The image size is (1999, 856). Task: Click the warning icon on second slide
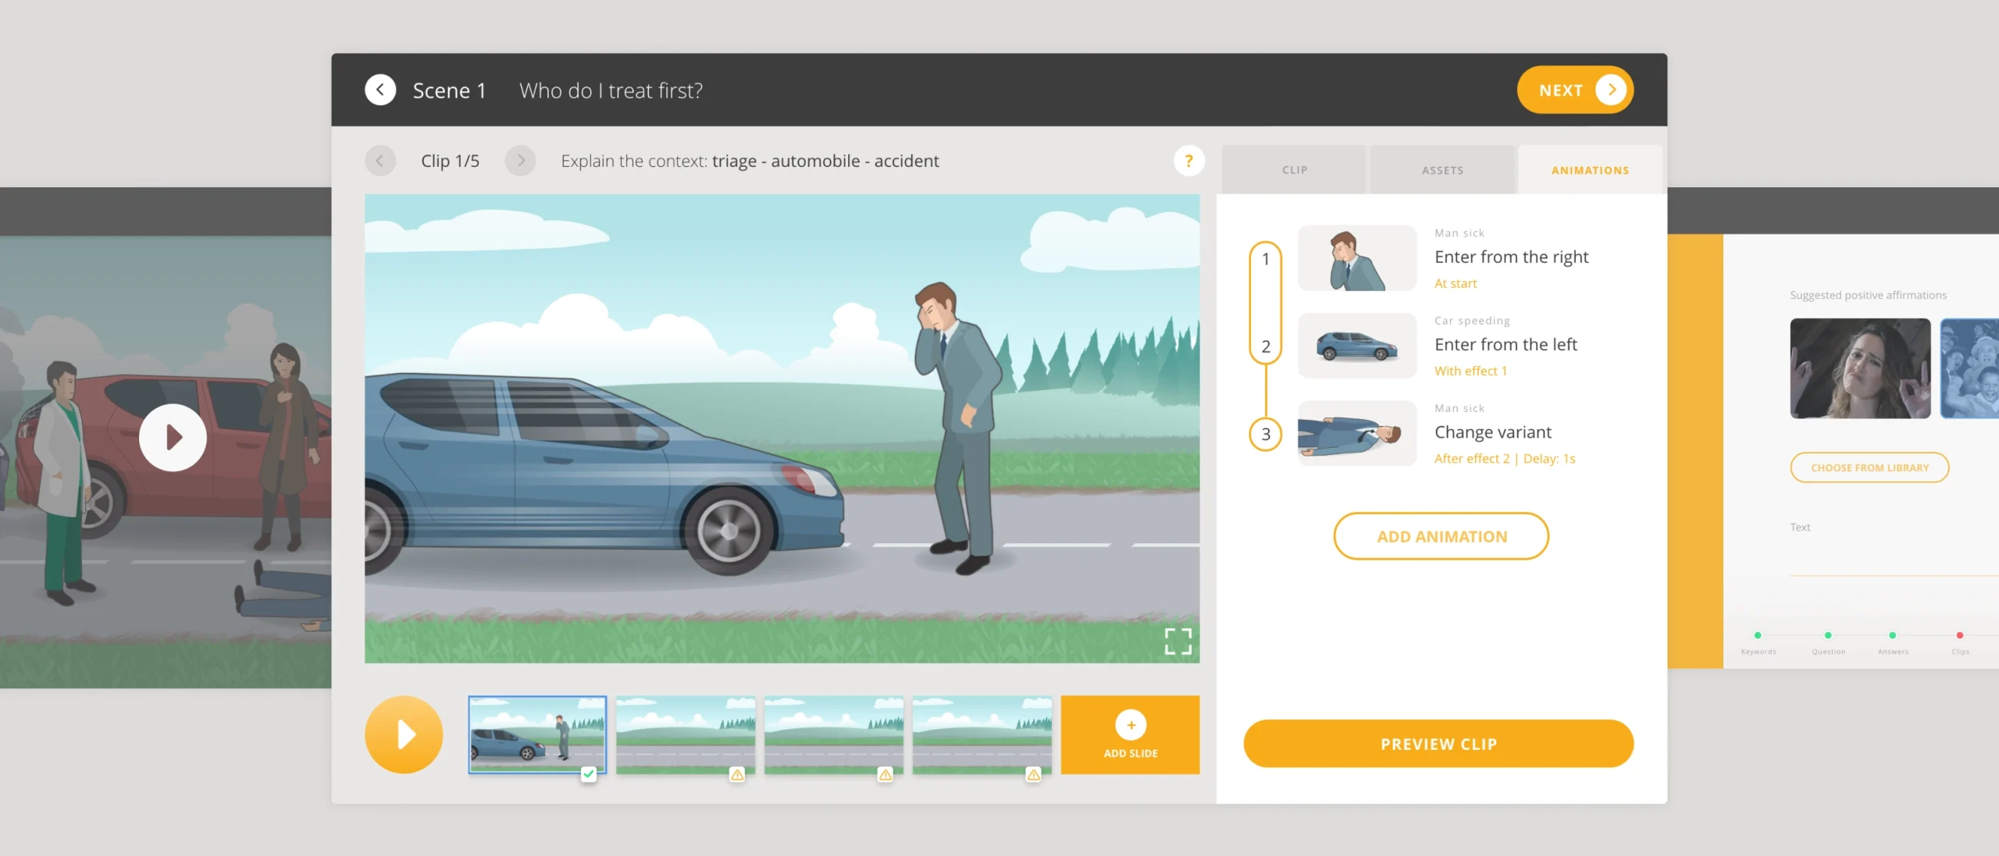(737, 774)
